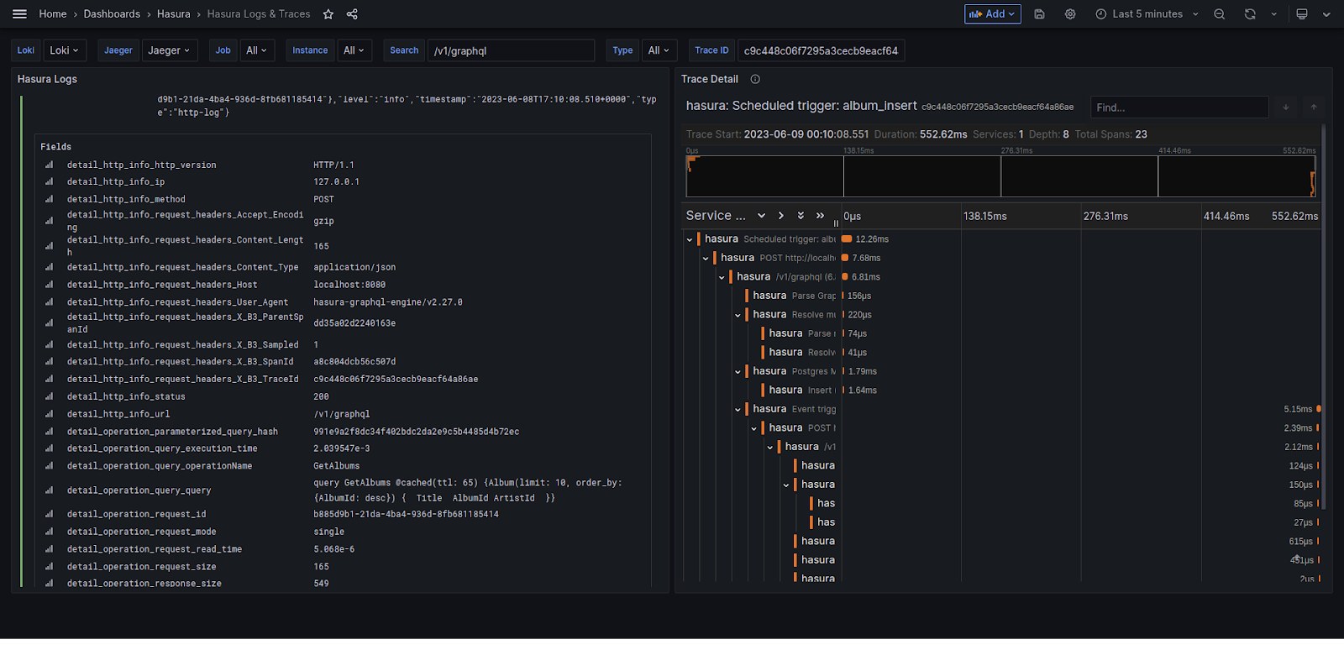
Task: Click the 7.68ms span bar
Action: tap(845, 258)
